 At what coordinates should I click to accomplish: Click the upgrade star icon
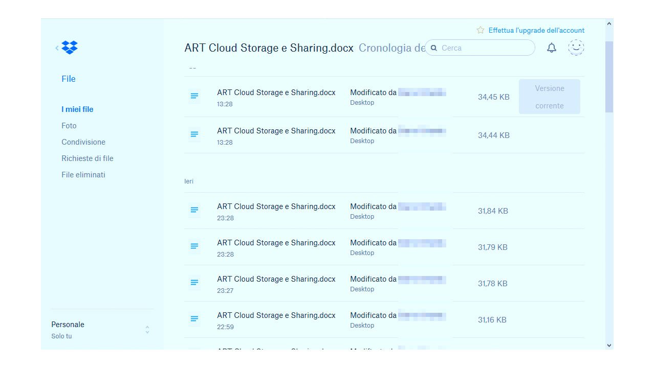[x=481, y=30]
